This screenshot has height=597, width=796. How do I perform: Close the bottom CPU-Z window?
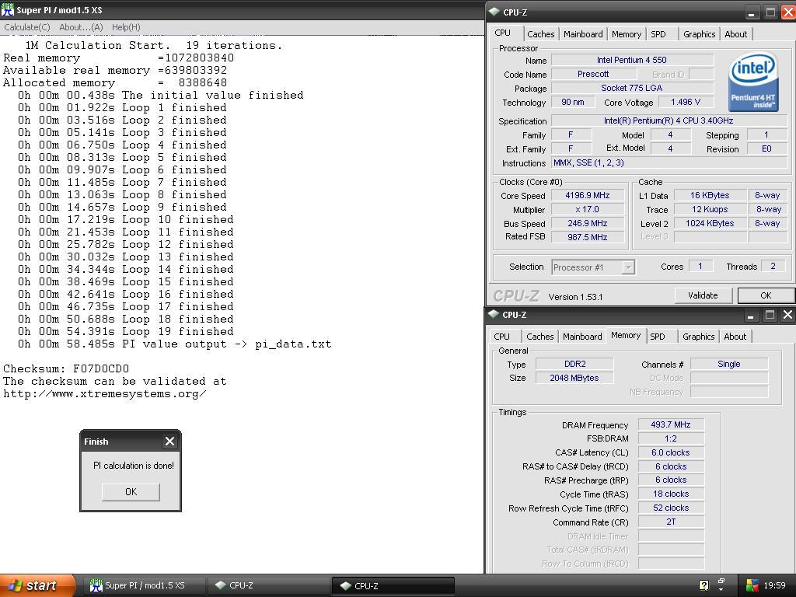[787, 316]
